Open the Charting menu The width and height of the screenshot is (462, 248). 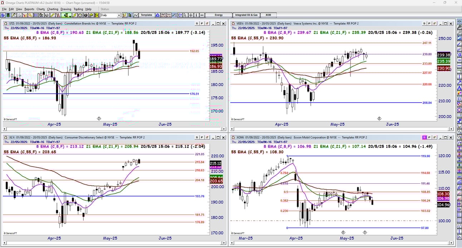53,9
